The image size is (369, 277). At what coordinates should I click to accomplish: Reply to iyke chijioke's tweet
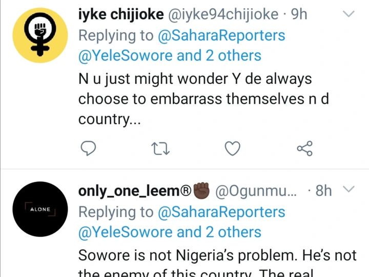click(x=88, y=149)
